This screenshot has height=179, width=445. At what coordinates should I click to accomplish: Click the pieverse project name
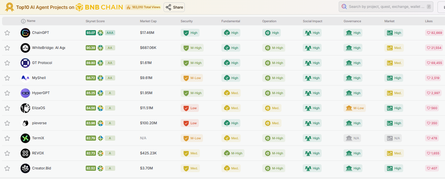click(x=39, y=123)
